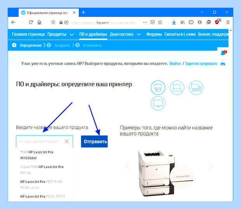Screen dimensions: 241x209
Task: Open the Диагностика menu item
Action: (121, 34)
